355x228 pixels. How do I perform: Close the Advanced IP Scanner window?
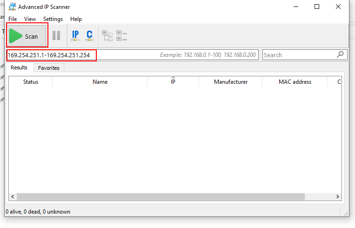(338, 7)
